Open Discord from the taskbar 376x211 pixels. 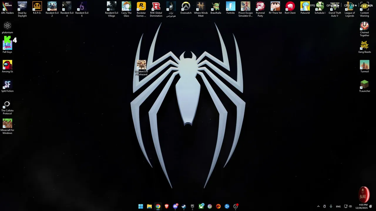[x=175, y=206]
